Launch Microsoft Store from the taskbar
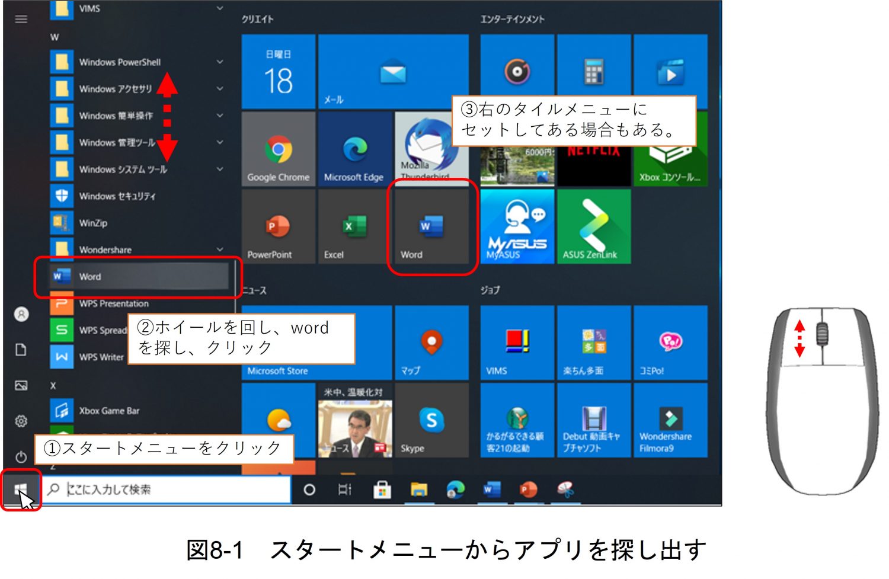Image resolution: width=889 pixels, height=579 pixels. point(382,490)
